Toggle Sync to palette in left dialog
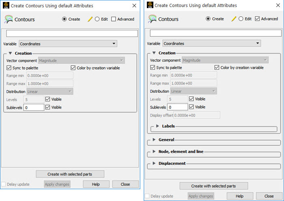This screenshot has height=201, width=284. point(9,68)
